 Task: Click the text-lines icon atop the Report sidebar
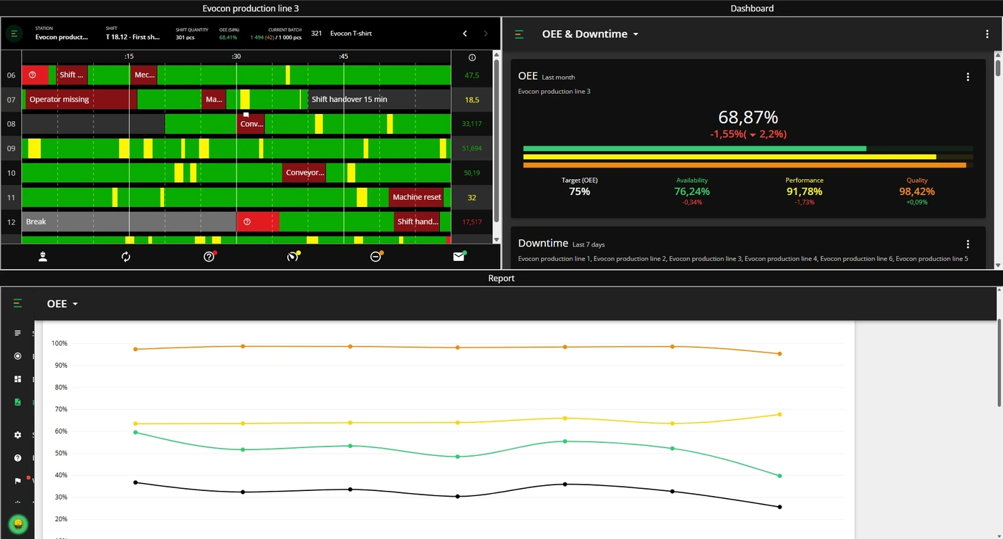(18, 333)
